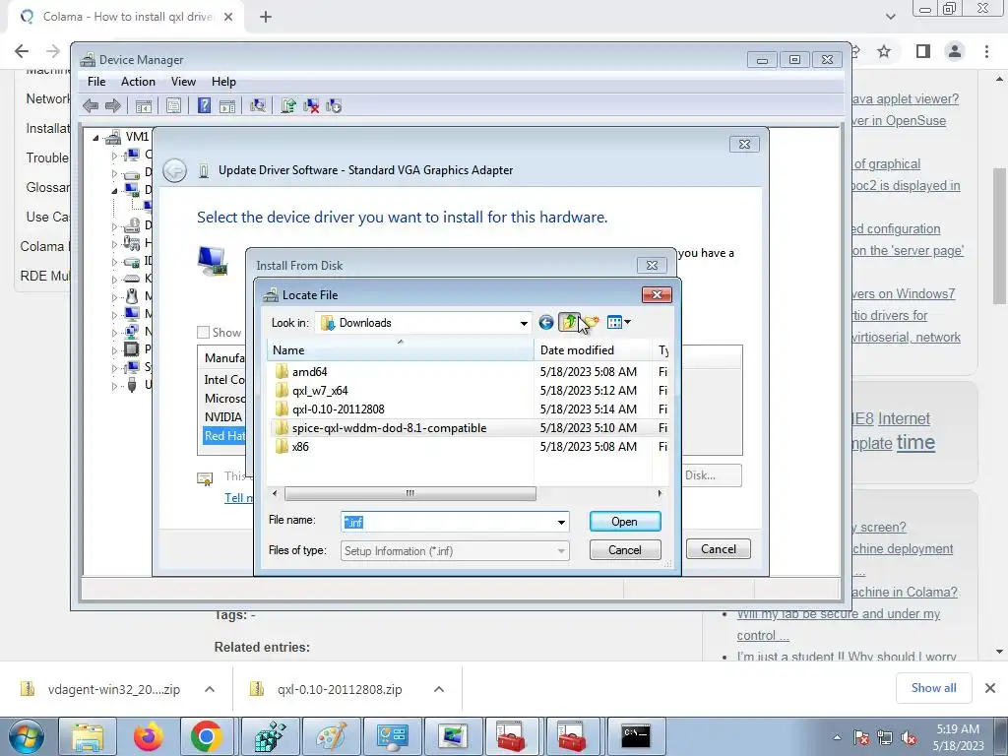Create new folder icon in Locate File

point(591,323)
